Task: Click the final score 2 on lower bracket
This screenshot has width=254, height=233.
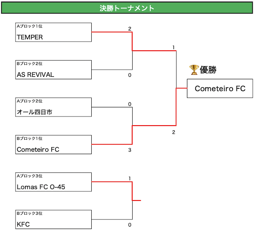Action: pos(173,132)
